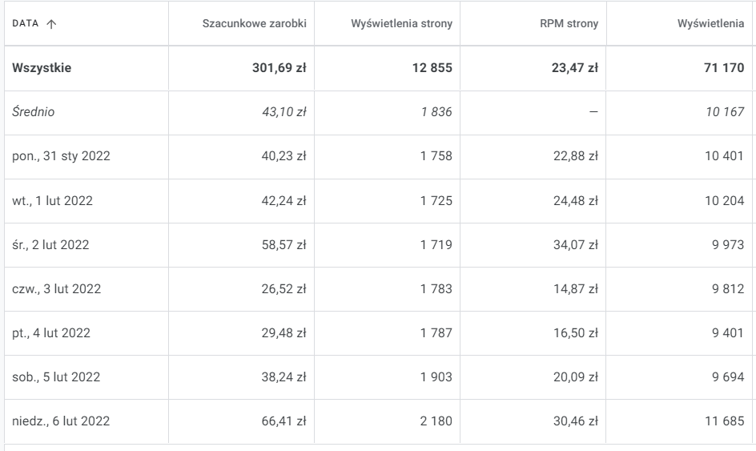Select the 34,07 zł RPM value

(x=577, y=245)
